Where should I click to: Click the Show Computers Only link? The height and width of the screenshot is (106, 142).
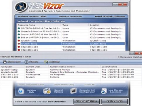click(30, 85)
